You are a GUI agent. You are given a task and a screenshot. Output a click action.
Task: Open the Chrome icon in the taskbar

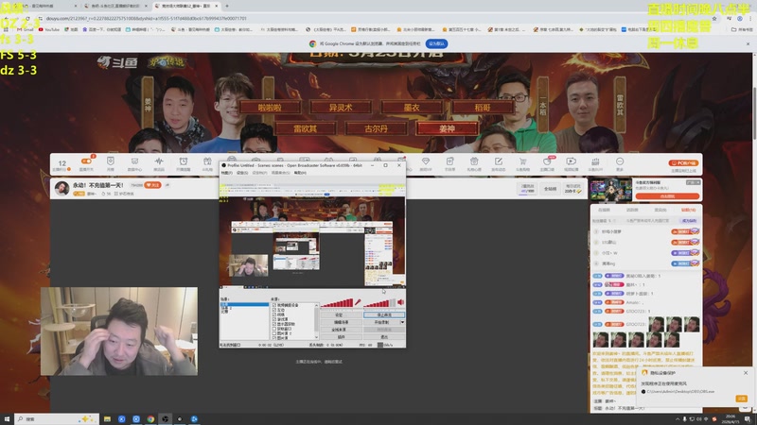[150, 419]
